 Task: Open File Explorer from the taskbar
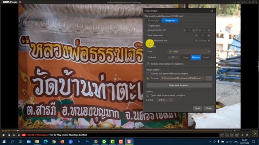[x=37, y=141]
